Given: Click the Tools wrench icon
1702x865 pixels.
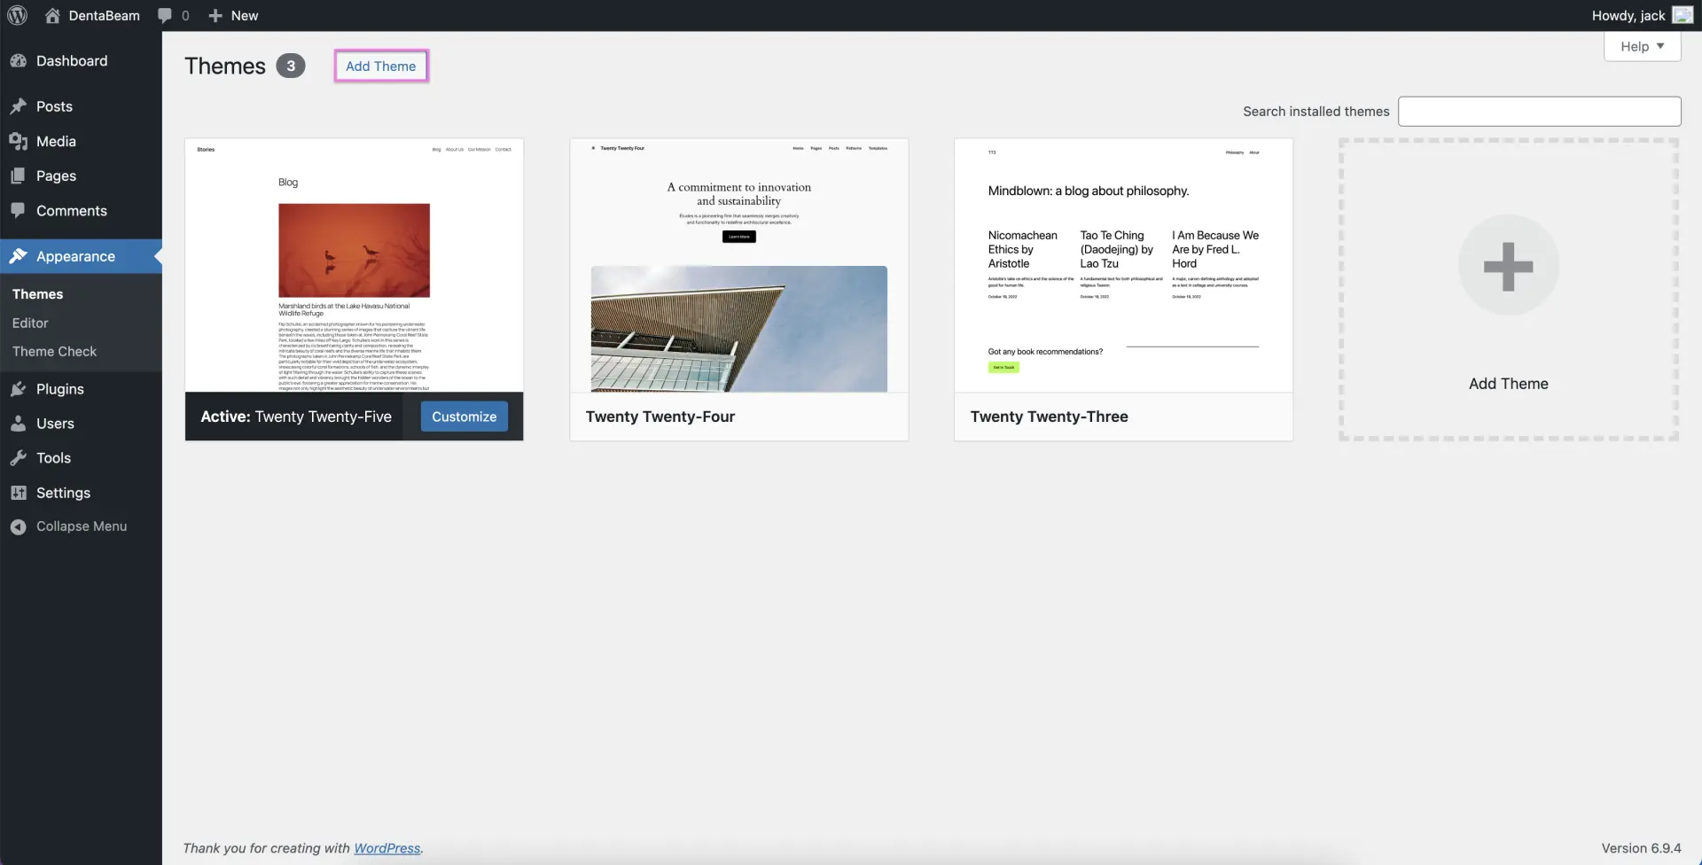Looking at the screenshot, I should [x=19, y=458].
